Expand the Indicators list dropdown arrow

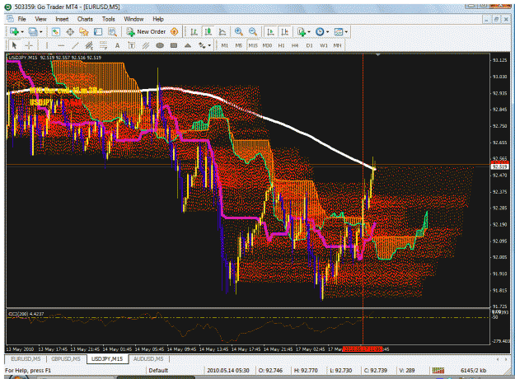(x=309, y=32)
